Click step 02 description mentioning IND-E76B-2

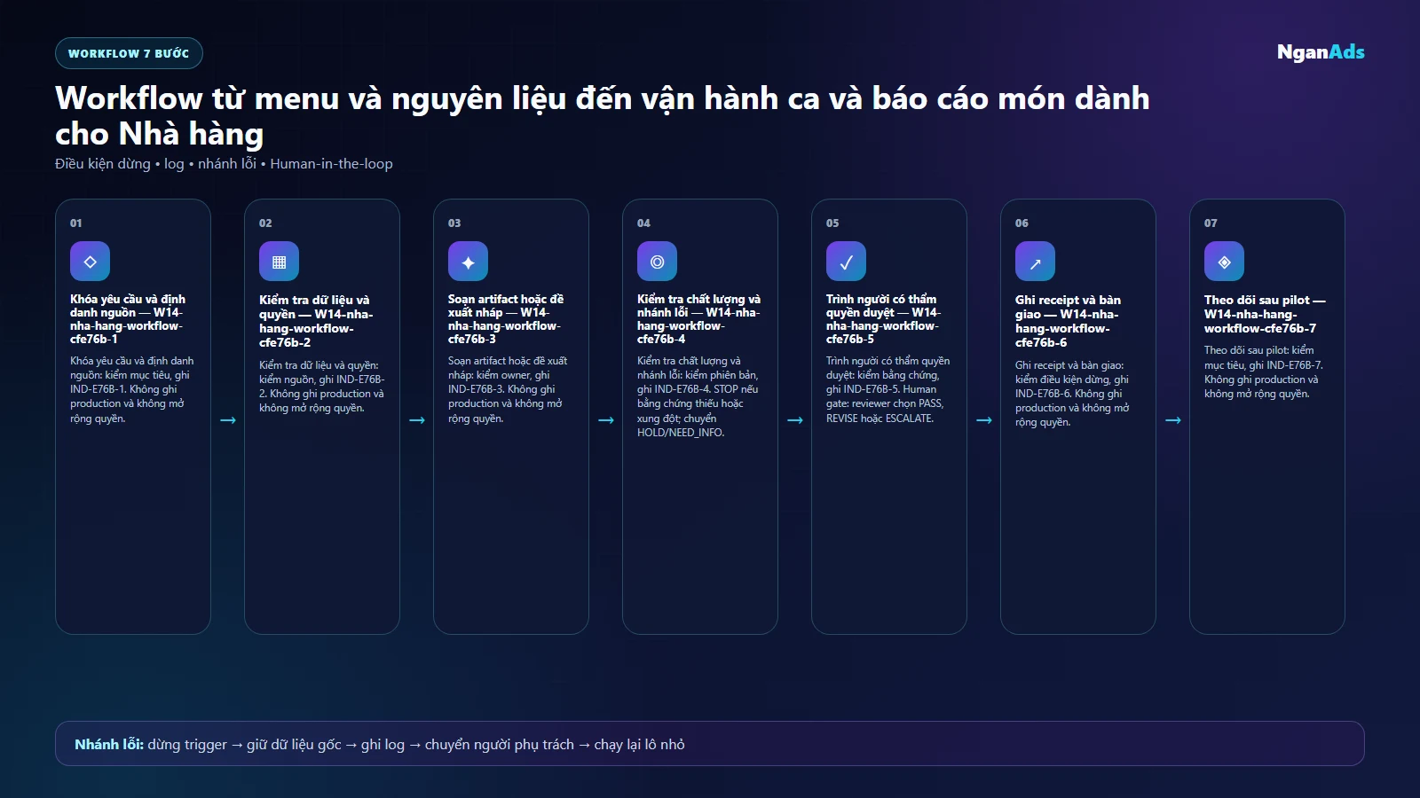pos(322,387)
